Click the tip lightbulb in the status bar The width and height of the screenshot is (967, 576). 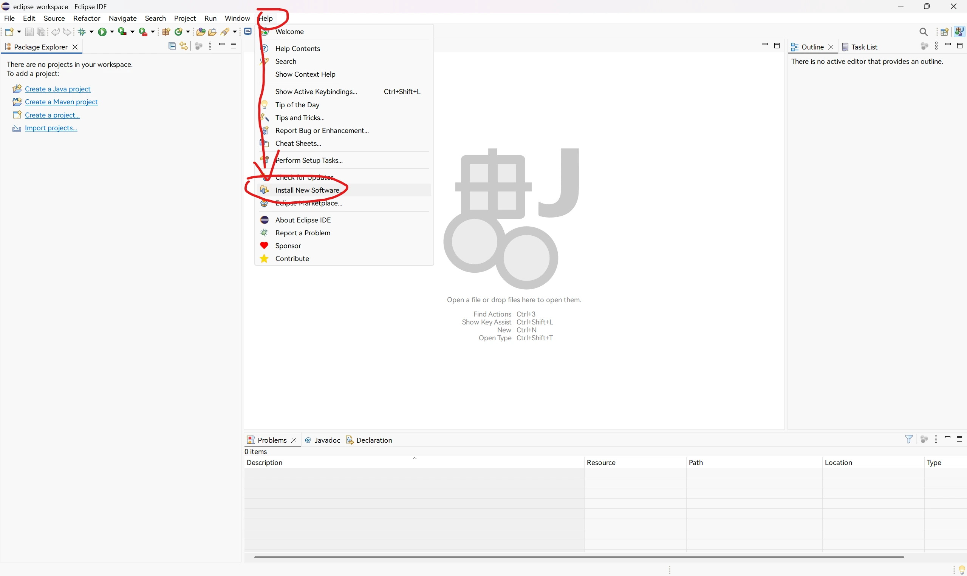[x=961, y=570]
